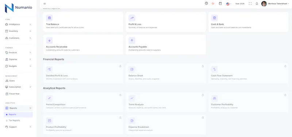Toggle the hamburger sidebar menu

click(x=45, y=4)
